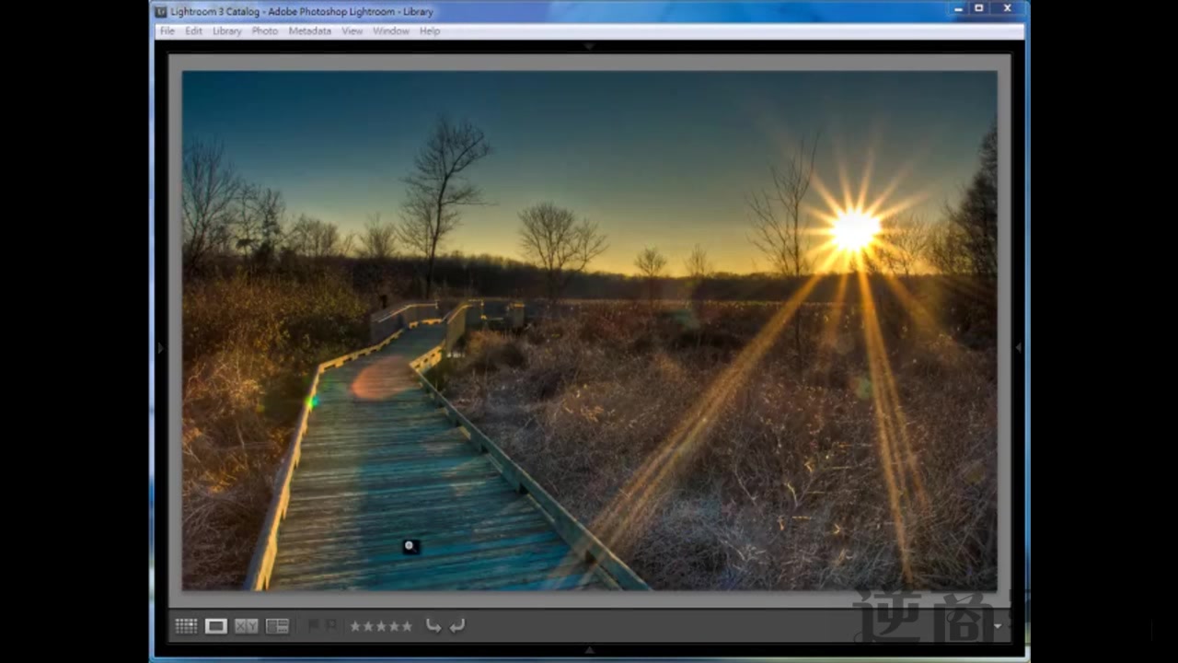The height and width of the screenshot is (663, 1178).
Task: Rotate the photo clockwise
Action: pos(456,625)
